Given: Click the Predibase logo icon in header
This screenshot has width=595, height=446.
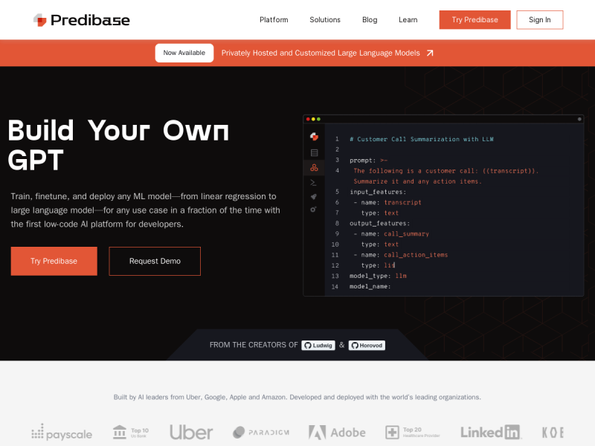Looking at the screenshot, I should point(40,20).
